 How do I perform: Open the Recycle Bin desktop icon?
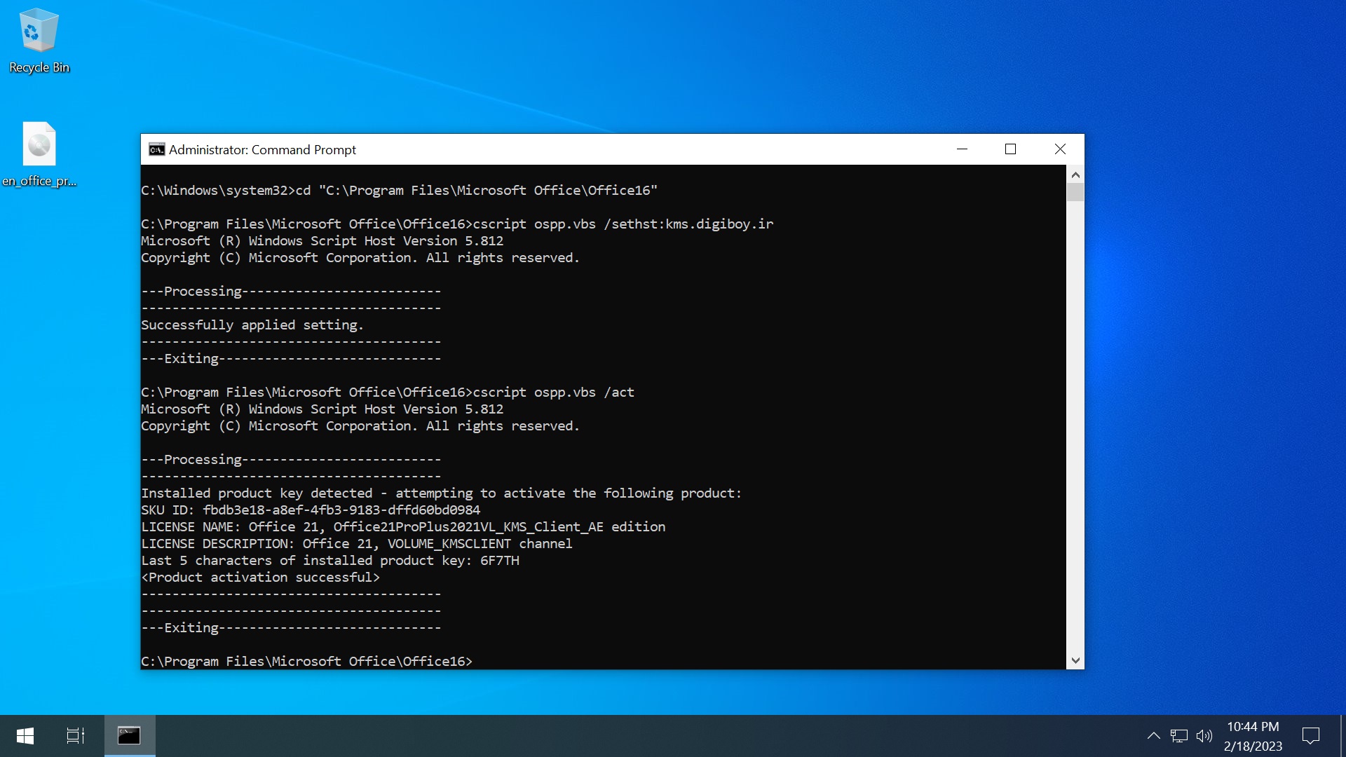(x=39, y=41)
